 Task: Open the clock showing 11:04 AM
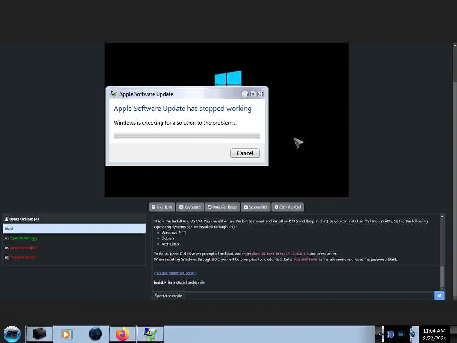point(434,334)
